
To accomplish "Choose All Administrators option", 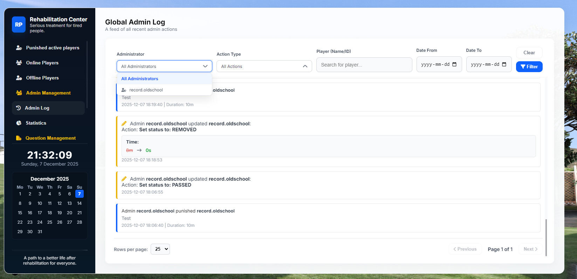I will coord(140,79).
